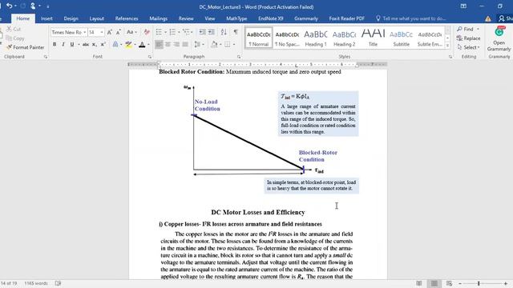Open the ribbon display options
513x288 pixels.
(x=463, y=6)
